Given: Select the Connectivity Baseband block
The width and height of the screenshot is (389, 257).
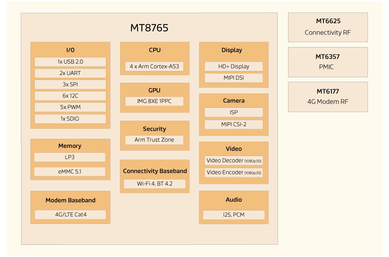Looking at the screenshot, I should click(x=155, y=171).
